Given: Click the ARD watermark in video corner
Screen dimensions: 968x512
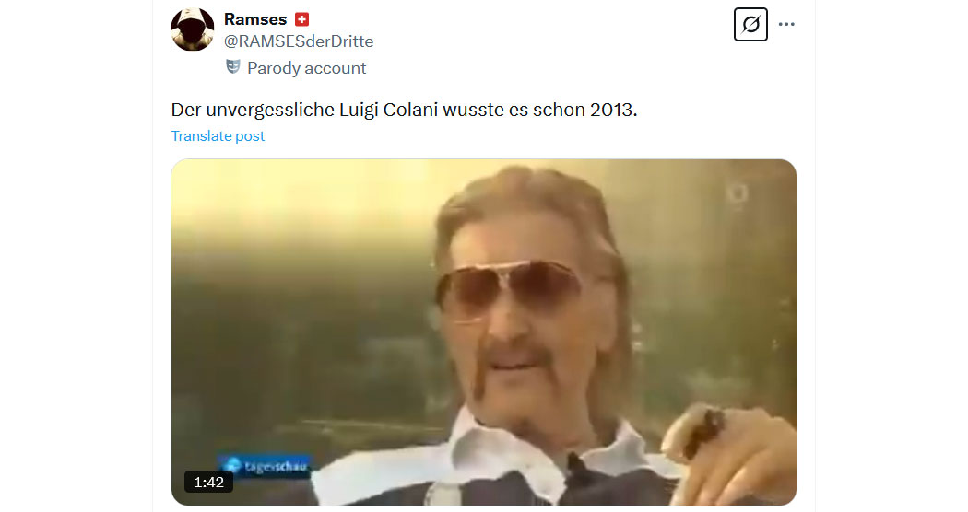Looking at the screenshot, I should point(737,193).
